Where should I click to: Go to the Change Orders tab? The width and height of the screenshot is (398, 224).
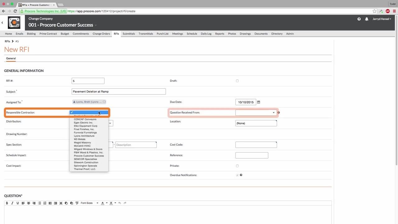point(101,34)
